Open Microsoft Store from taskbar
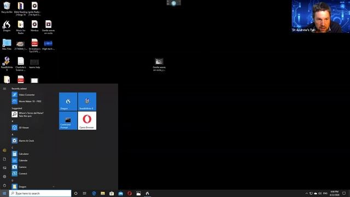 pyautogui.click(x=112, y=193)
